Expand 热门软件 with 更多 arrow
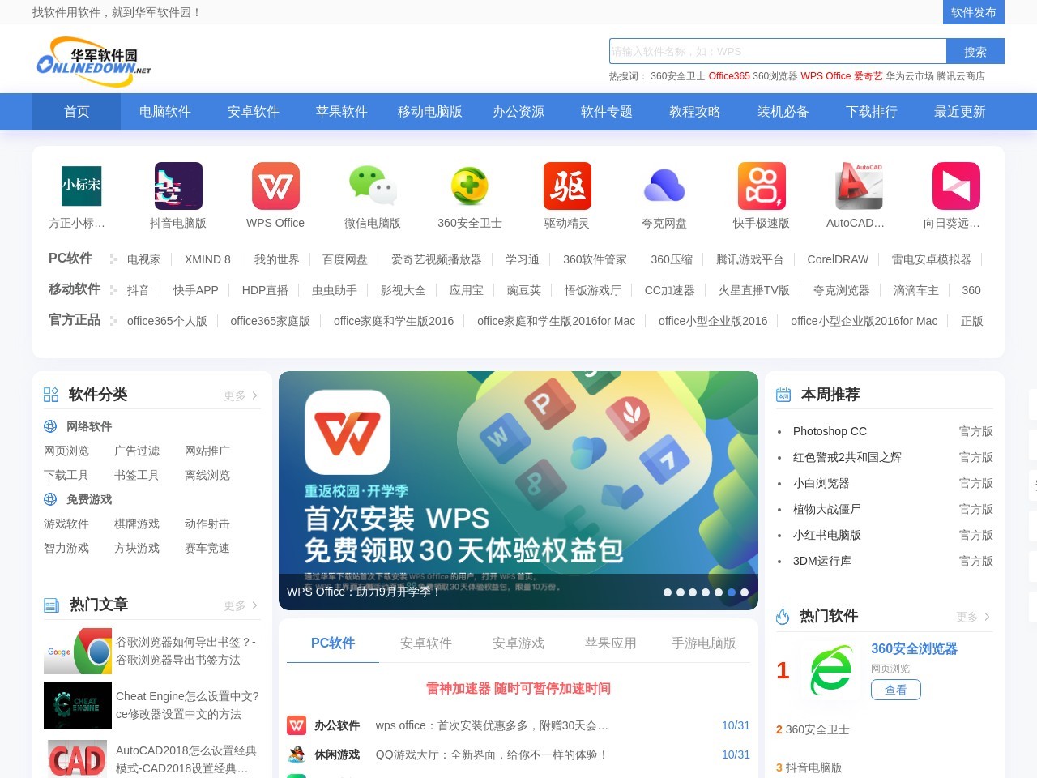The height and width of the screenshot is (778, 1037). click(974, 617)
